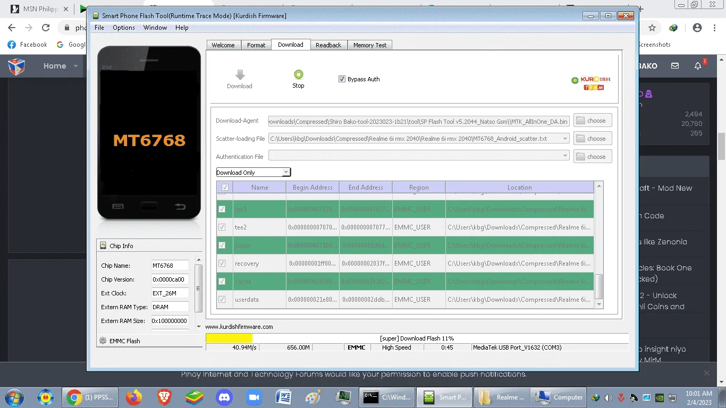The image size is (726, 408).
Task: Uncheck the recovery partition checkbox
Action: (x=222, y=263)
